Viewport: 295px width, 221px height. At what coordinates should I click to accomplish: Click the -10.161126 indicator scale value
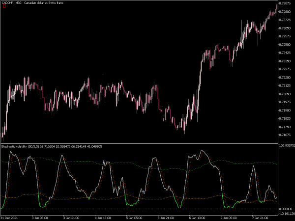(x=287, y=214)
